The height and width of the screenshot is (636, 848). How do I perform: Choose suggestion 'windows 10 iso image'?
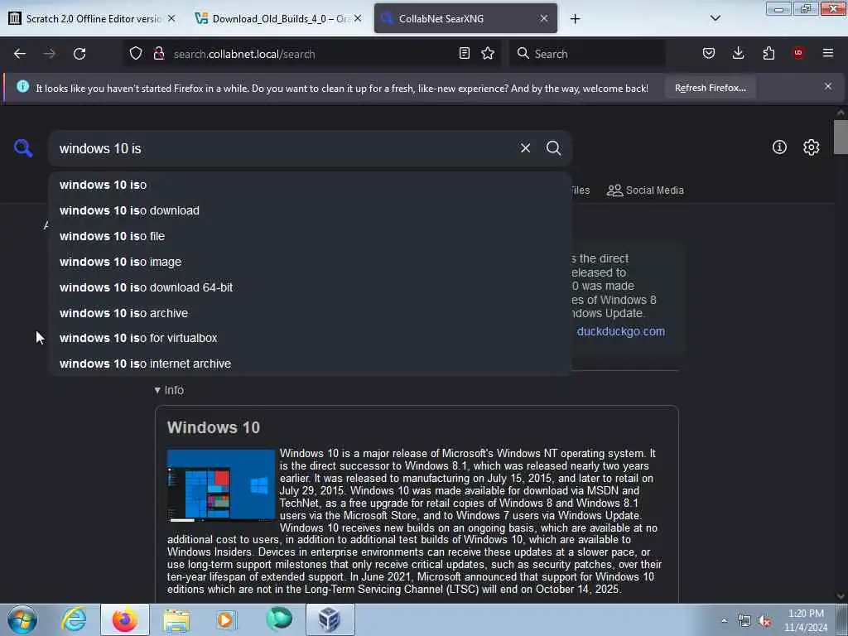[x=310, y=262]
